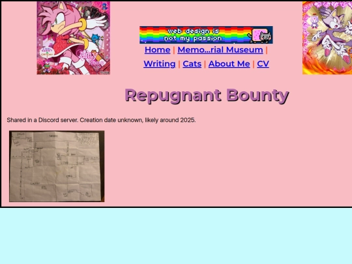Click the Amy Rose artwork image
The height and width of the screenshot is (264, 352).
(74, 38)
